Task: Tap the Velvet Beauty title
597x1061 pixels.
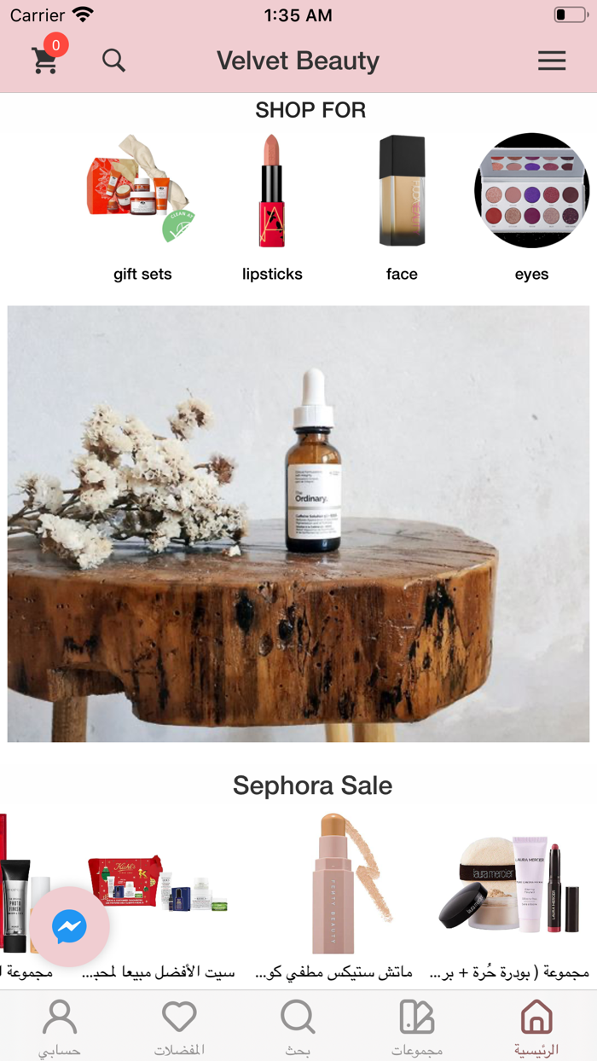Action: pyautogui.click(x=298, y=61)
